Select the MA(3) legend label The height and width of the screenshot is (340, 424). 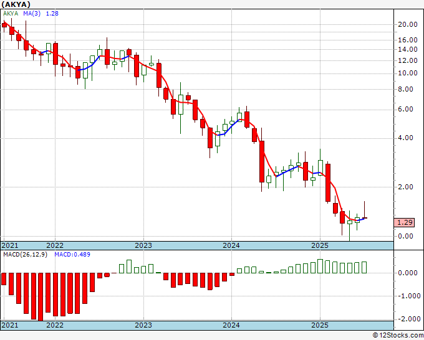[32, 14]
